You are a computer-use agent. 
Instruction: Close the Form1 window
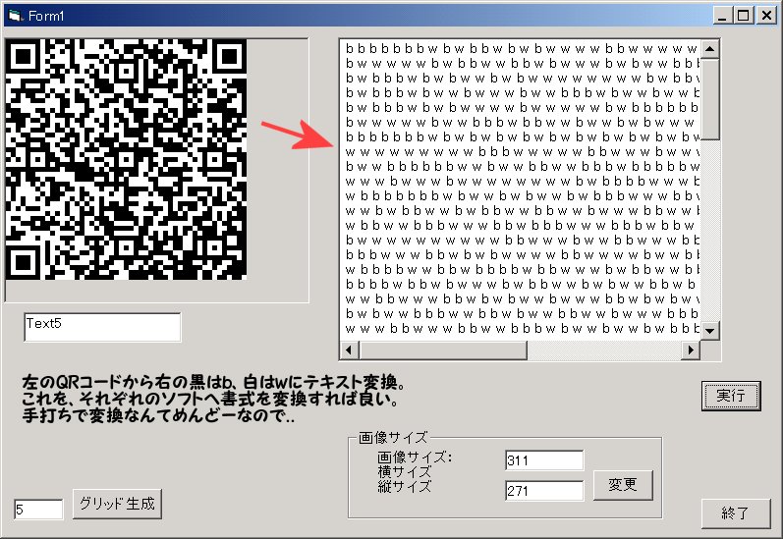click(x=766, y=16)
